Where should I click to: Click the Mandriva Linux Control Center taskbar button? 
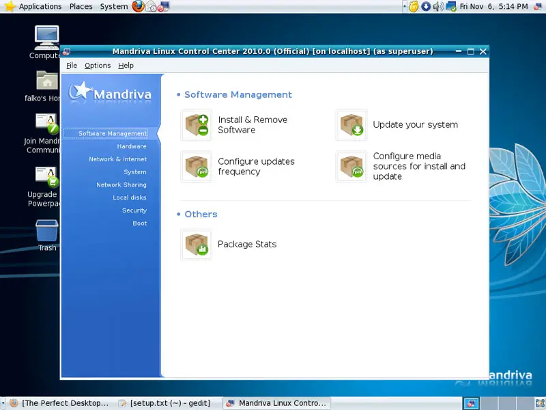pyautogui.click(x=276, y=403)
